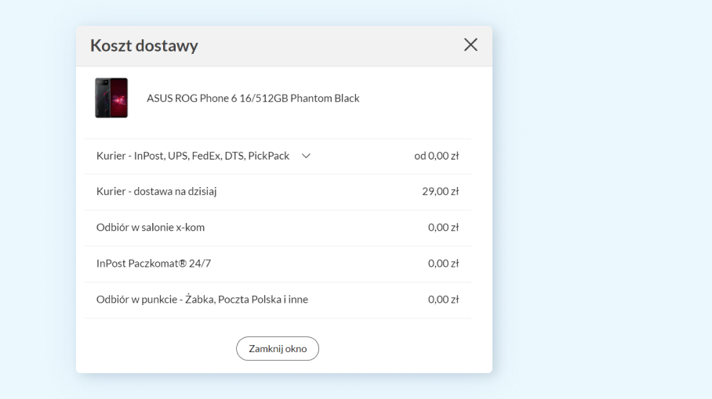The height and width of the screenshot is (399, 712).
Task: Expand the courier options chevron
Action: (307, 156)
